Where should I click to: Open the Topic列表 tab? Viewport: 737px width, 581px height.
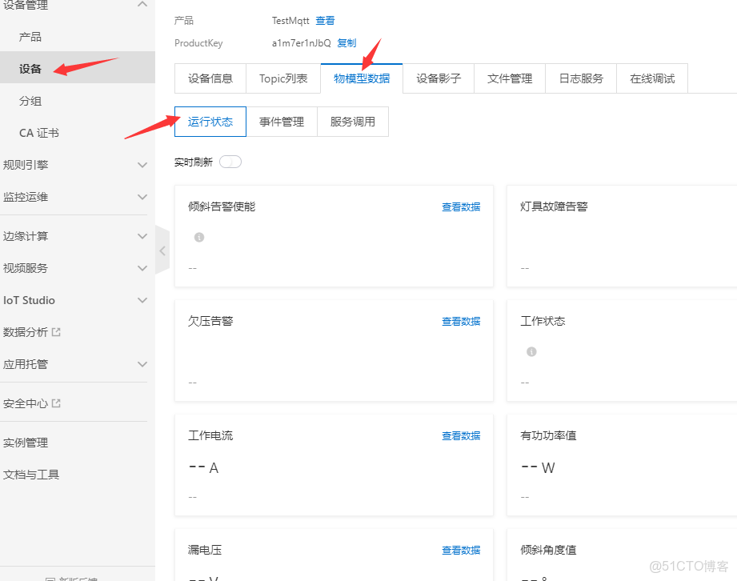283,78
